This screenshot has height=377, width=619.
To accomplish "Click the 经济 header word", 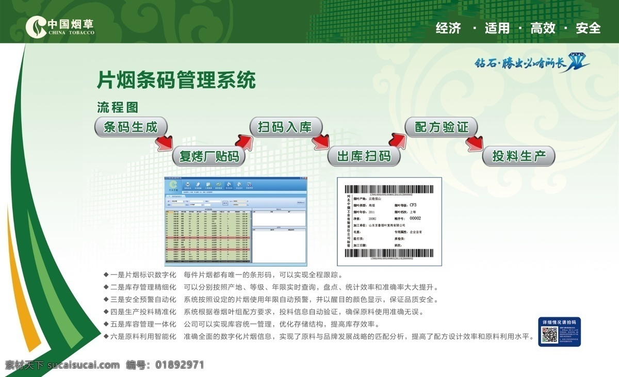I will click(448, 28).
